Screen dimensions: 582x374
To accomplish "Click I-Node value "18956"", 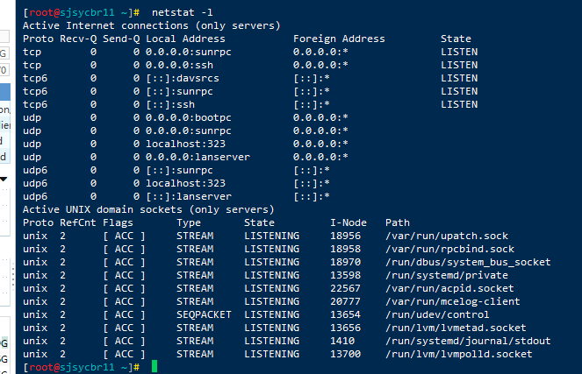I will coord(345,236).
